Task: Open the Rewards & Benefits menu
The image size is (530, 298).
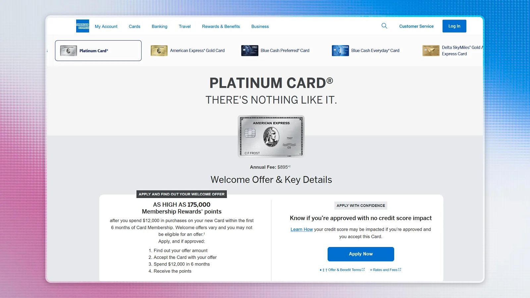Action: click(221, 26)
